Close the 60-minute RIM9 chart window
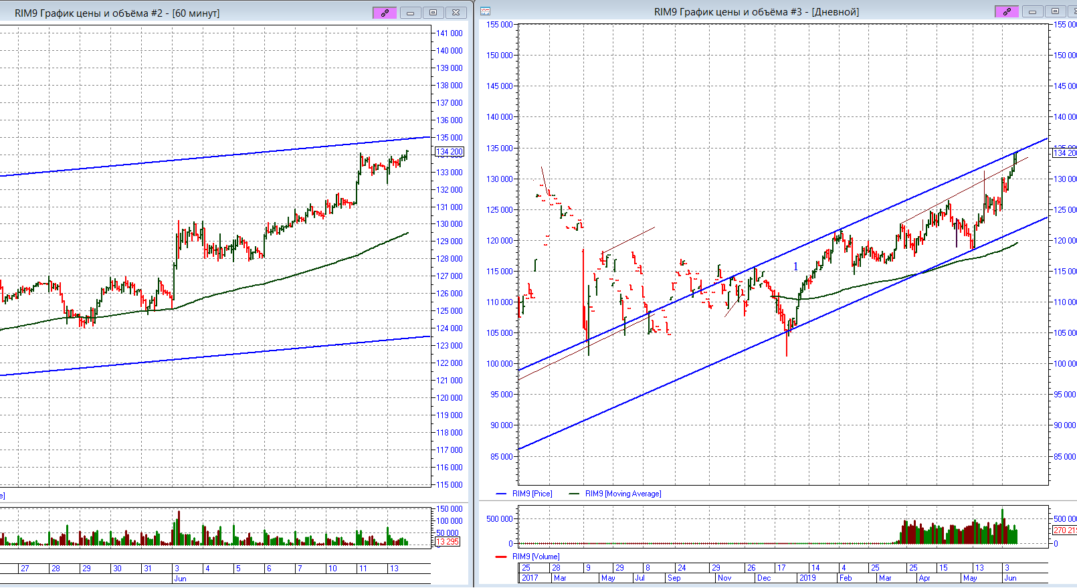 tap(456, 13)
